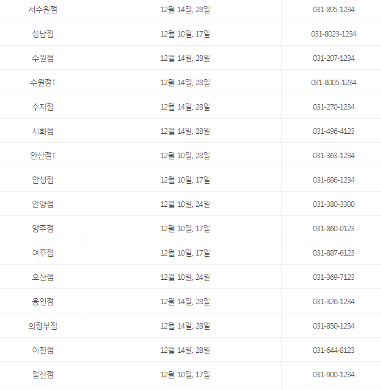Click the 서수원점 phone number 031-895-1234
The height and width of the screenshot is (390, 381).
click(x=334, y=10)
